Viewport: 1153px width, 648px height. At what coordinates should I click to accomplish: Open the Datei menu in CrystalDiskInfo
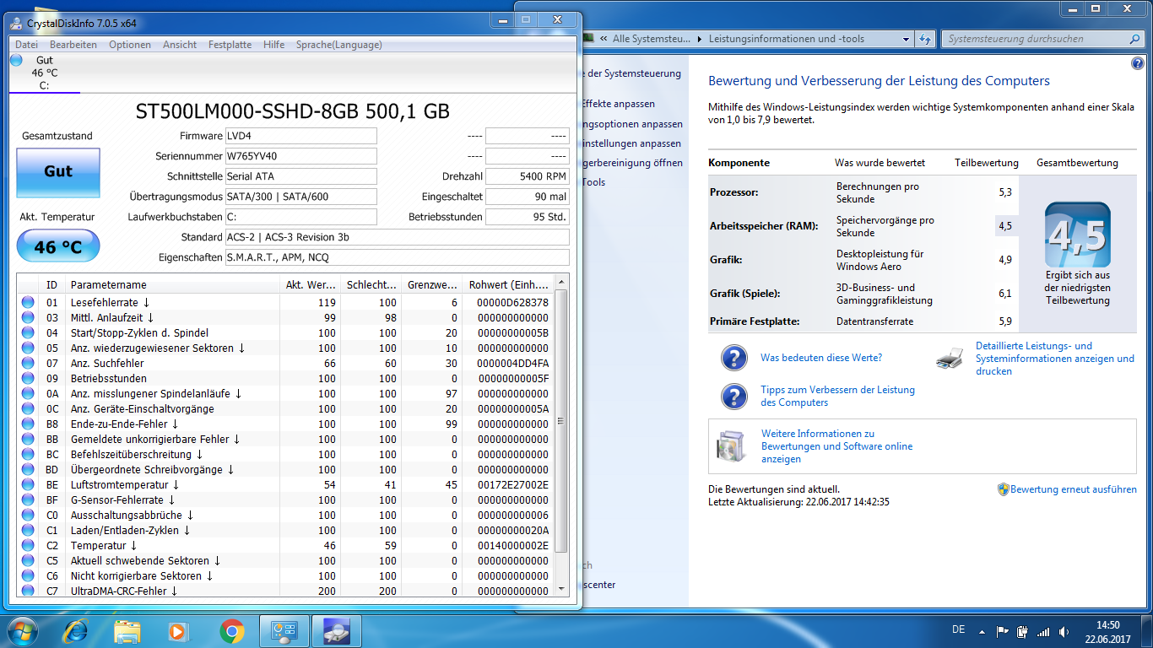pyautogui.click(x=26, y=45)
